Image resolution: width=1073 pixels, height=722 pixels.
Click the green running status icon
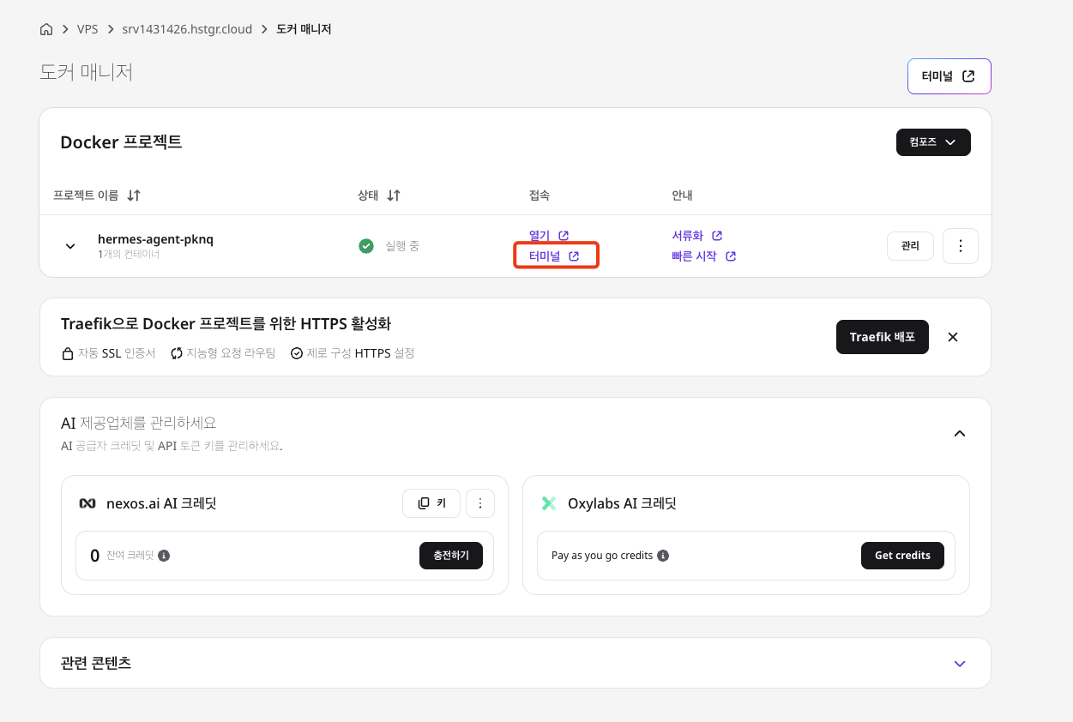click(366, 246)
